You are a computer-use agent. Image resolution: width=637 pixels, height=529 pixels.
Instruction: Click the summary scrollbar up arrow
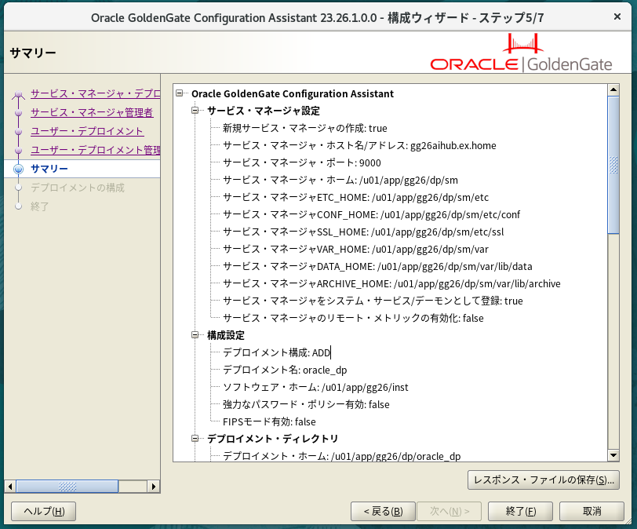613,90
